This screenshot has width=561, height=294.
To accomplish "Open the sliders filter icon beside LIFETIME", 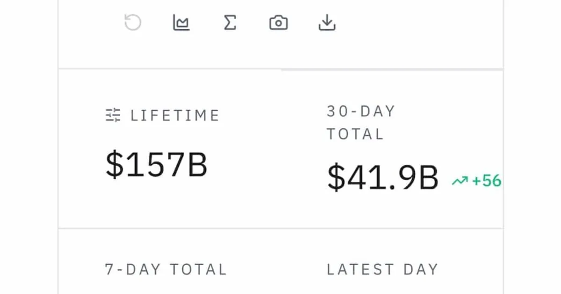I will 113,115.
